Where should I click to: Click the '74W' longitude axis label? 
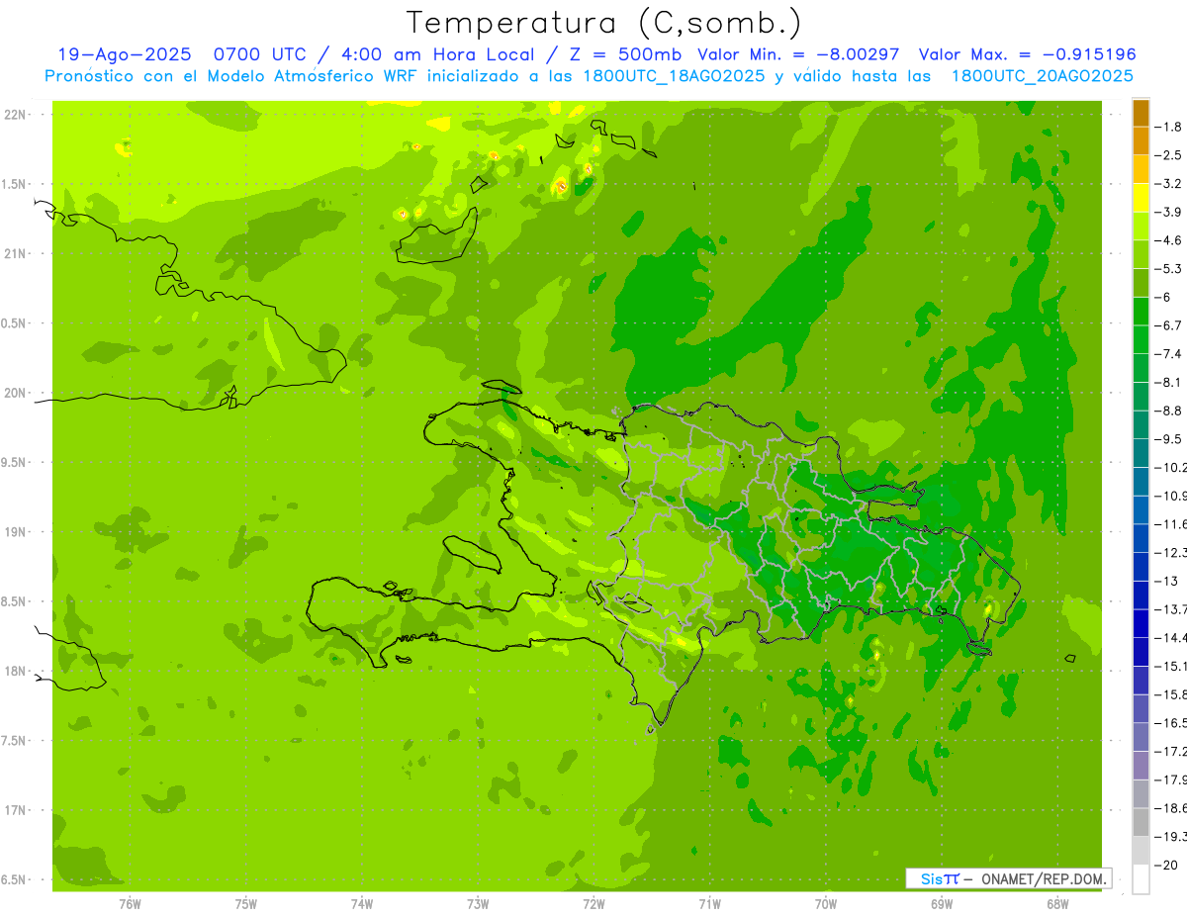click(x=362, y=904)
